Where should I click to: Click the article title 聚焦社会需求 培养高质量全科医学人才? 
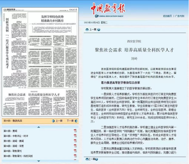134,50
